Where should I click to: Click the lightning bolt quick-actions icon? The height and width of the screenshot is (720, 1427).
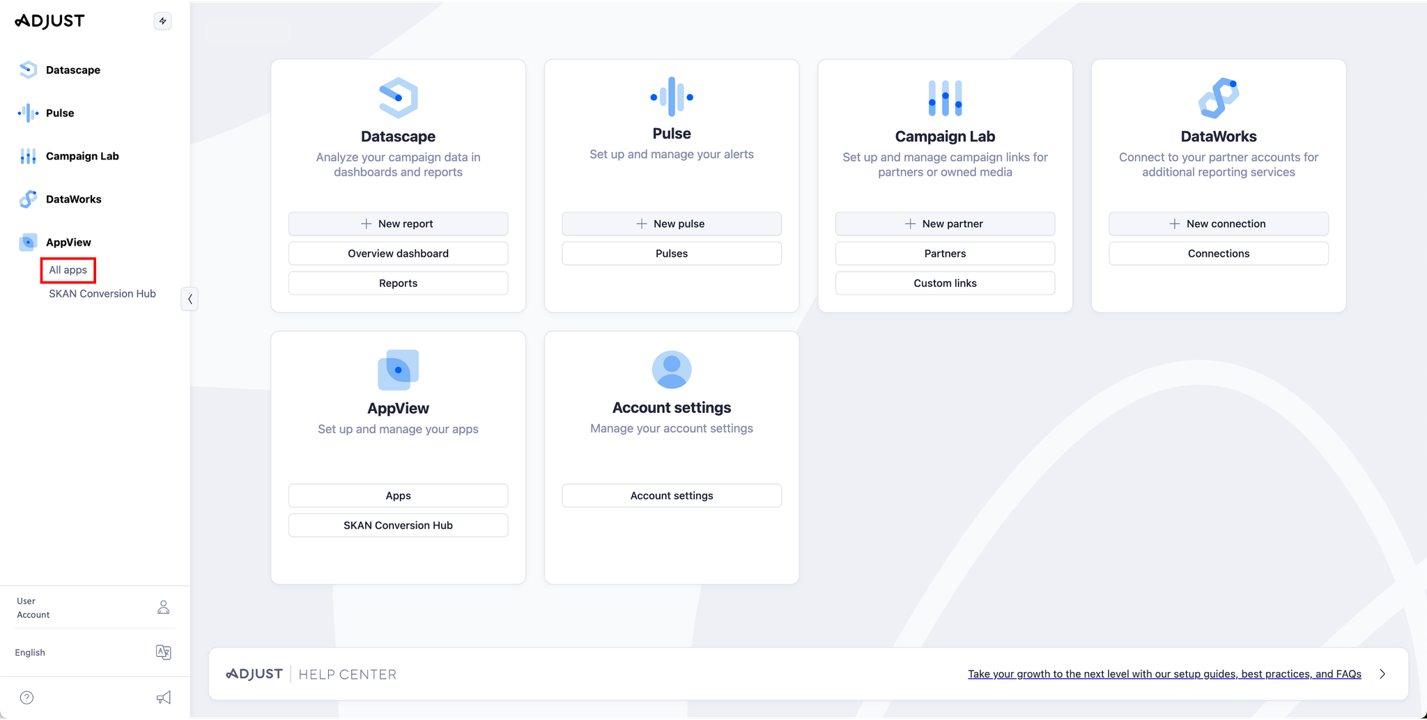click(162, 21)
